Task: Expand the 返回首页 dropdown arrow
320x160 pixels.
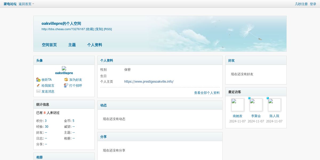Action: 33,4
